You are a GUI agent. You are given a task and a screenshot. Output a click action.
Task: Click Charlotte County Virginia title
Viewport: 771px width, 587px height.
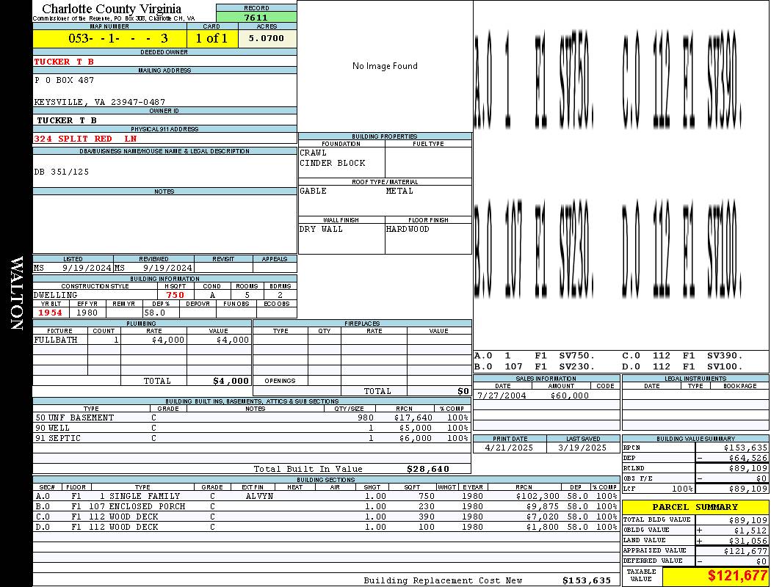click(112, 9)
